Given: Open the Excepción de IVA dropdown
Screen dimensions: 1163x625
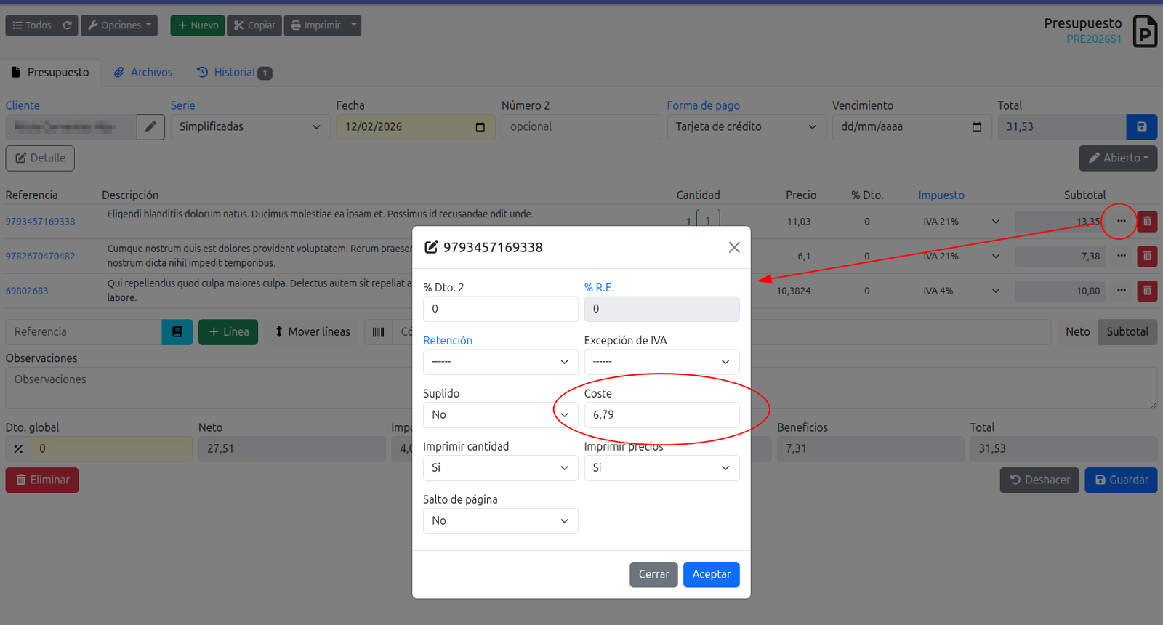Looking at the screenshot, I should (661, 362).
